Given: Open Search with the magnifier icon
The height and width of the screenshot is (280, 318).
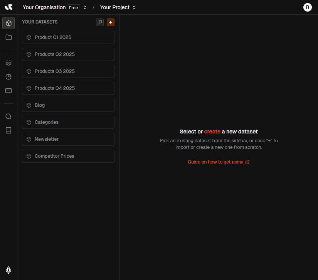Looking at the screenshot, I should coord(8,116).
